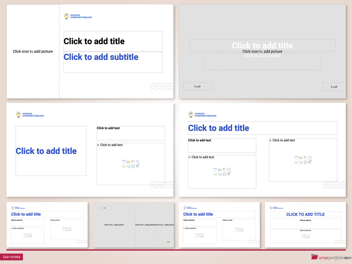
Task: Click the Insert Icons bird icon in the left-title slide
Action: pos(137,166)
